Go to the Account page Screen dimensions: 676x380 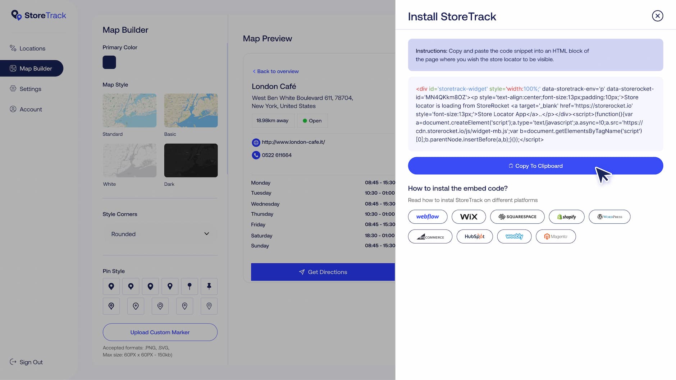click(26, 109)
